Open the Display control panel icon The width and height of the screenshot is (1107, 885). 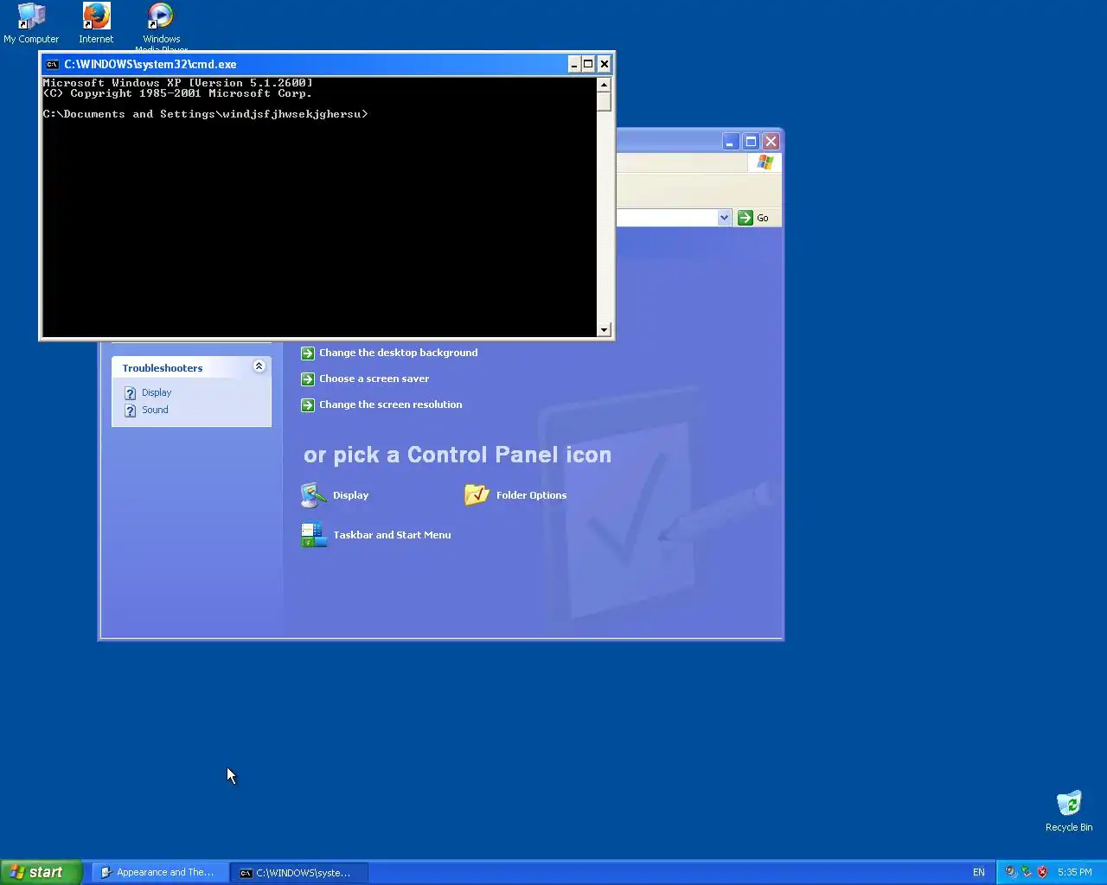click(313, 495)
